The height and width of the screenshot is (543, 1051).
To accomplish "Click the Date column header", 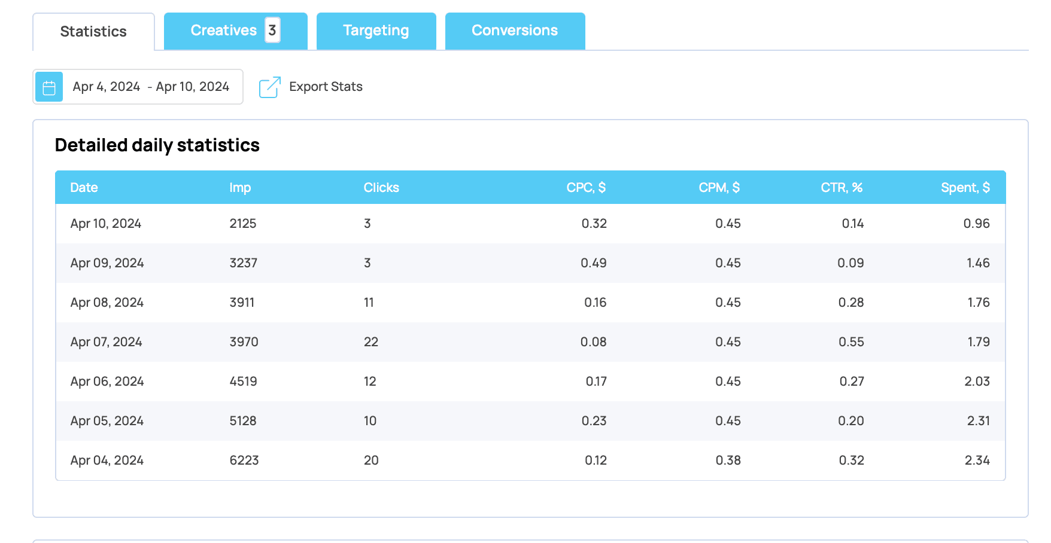I will [84, 187].
